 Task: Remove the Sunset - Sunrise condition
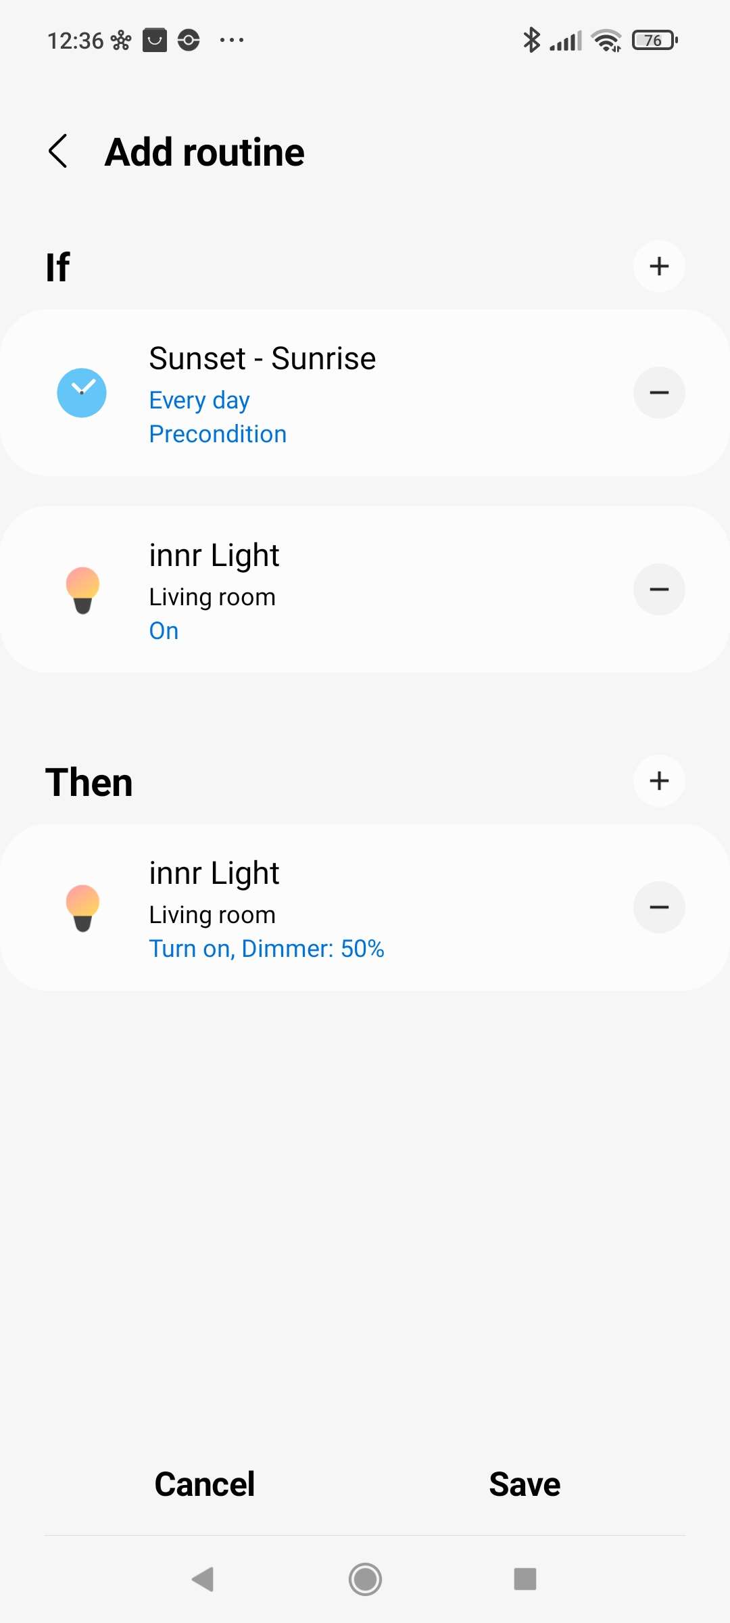[x=658, y=393]
